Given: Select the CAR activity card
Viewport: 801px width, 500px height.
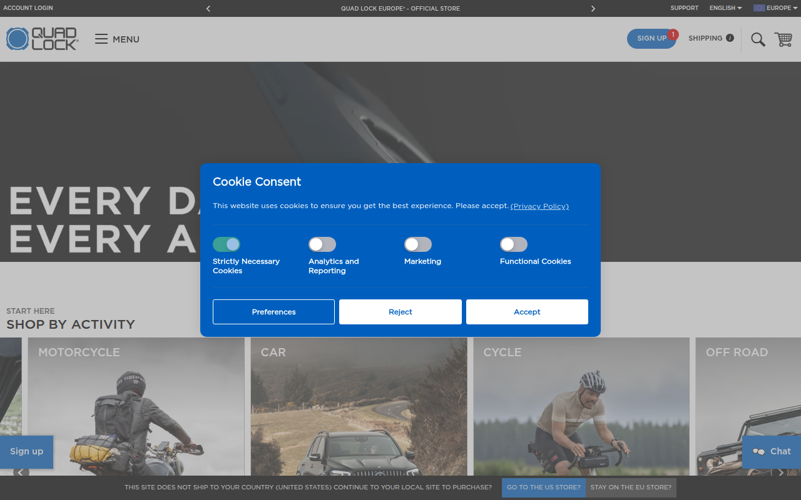Looking at the screenshot, I should click(x=359, y=406).
